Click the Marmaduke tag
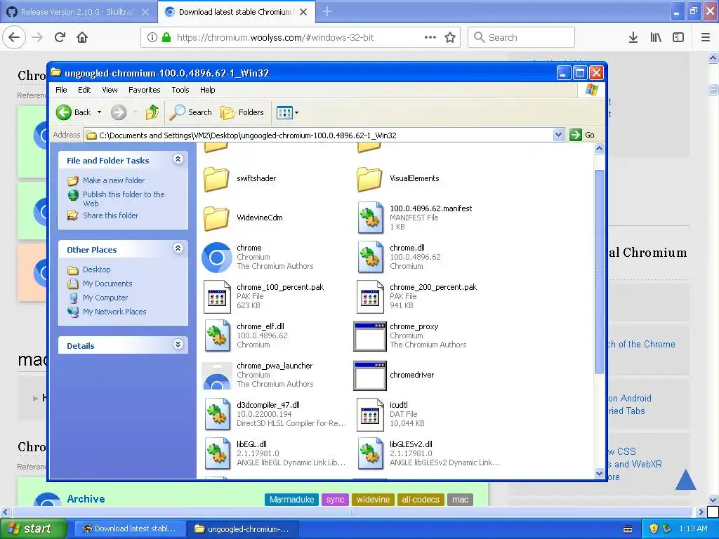The image size is (719, 539). coord(291,500)
